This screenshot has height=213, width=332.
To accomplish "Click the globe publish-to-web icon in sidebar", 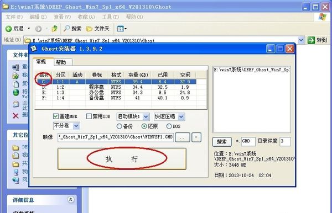I will (15, 93).
